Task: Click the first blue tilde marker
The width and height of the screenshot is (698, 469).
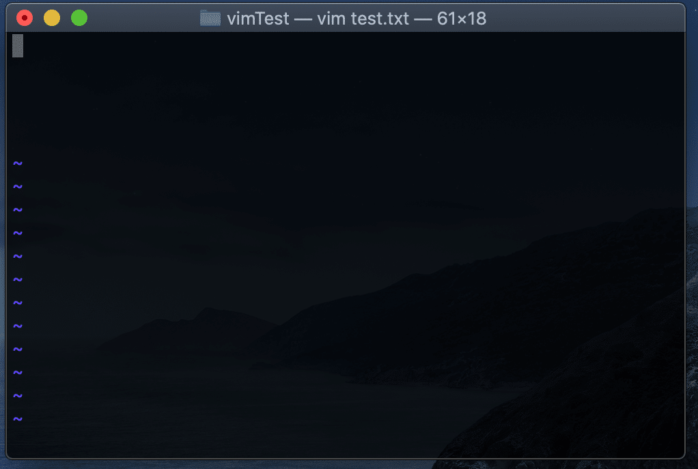Action: (18, 163)
